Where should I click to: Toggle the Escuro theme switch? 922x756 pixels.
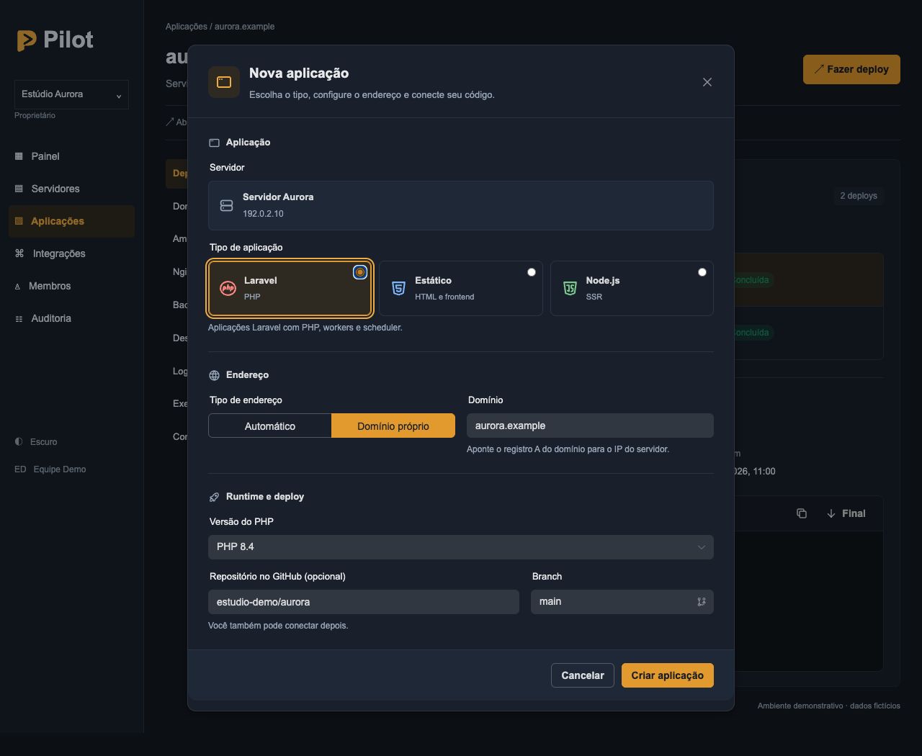click(x=36, y=441)
